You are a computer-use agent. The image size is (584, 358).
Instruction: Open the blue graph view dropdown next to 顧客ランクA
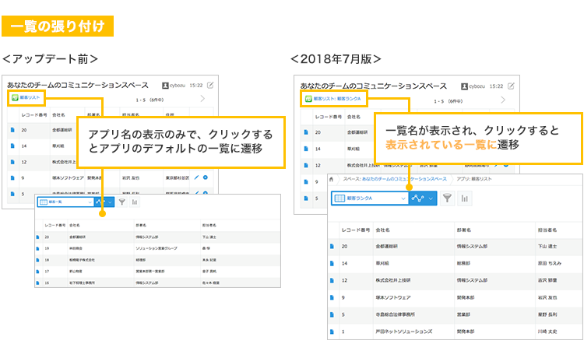423,198
